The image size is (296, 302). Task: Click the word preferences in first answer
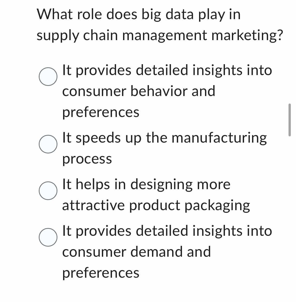[x=100, y=112]
